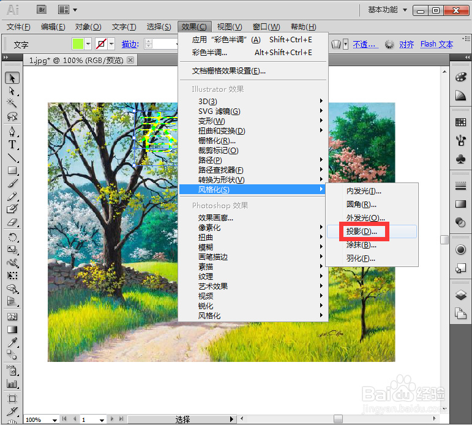Choose 投影(D)... from stylize submenu
The image size is (472, 425).
point(372,231)
